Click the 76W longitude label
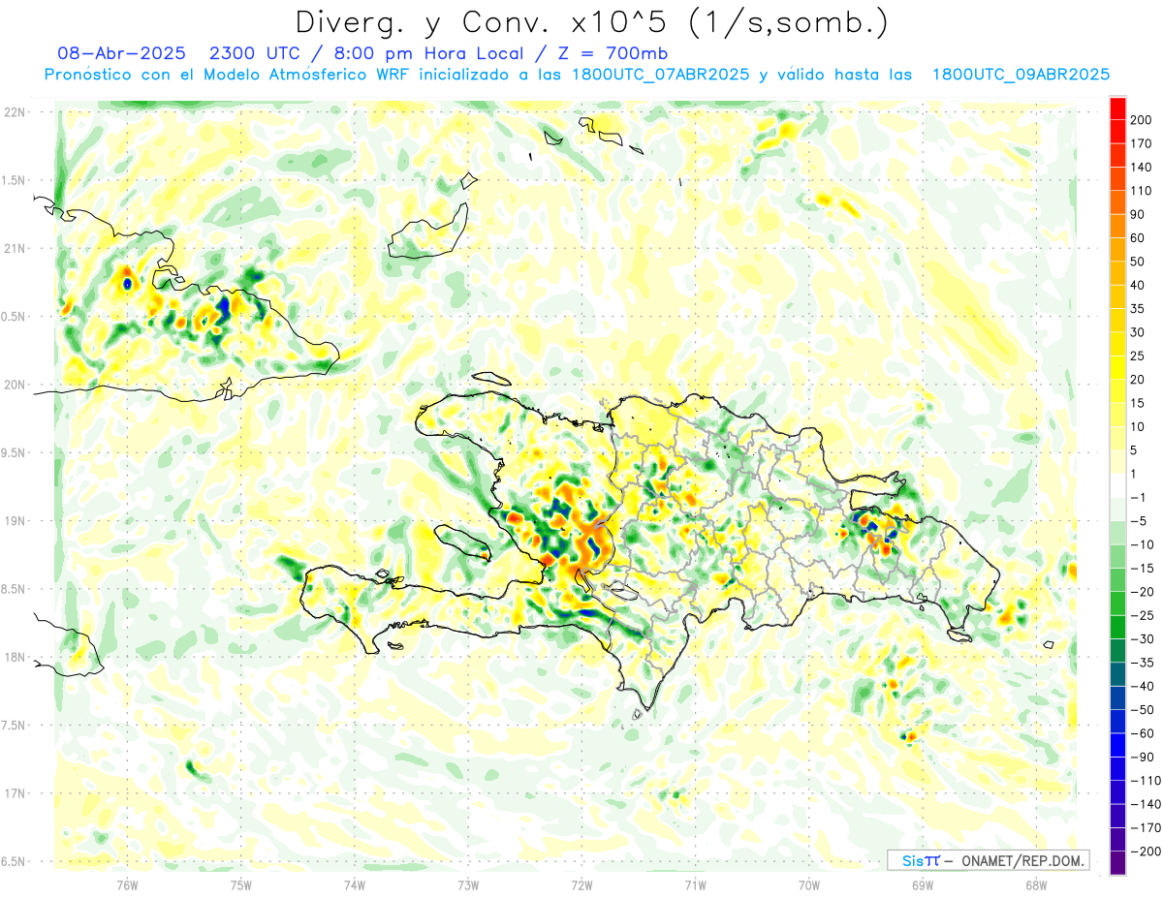Screen dimensions: 1163x898 (x=127, y=884)
